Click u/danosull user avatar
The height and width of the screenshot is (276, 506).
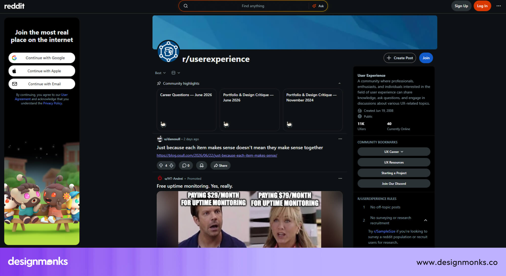point(160,139)
